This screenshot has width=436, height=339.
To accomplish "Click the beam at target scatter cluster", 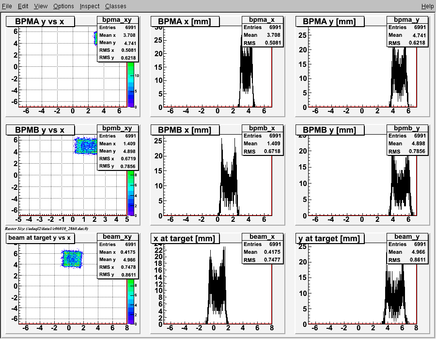I will click(72, 259).
